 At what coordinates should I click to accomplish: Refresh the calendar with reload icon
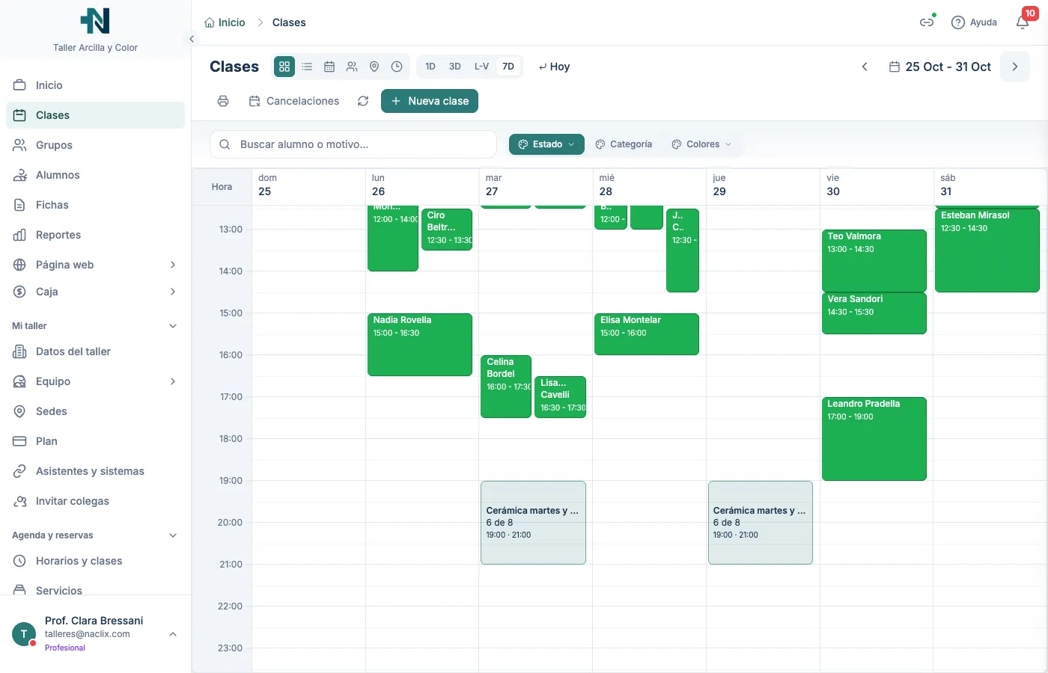pyautogui.click(x=363, y=101)
